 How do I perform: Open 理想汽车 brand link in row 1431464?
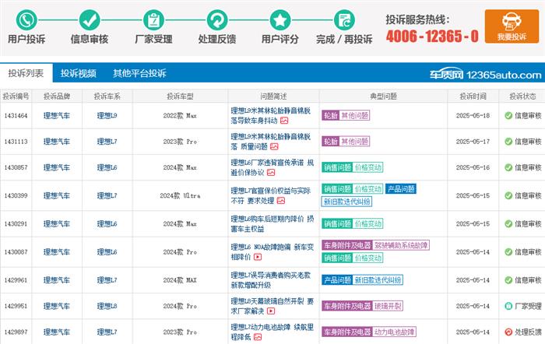point(57,116)
